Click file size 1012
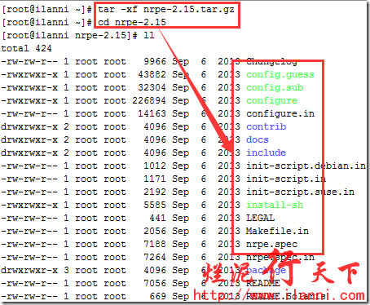370x305 pixels. [x=155, y=166]
